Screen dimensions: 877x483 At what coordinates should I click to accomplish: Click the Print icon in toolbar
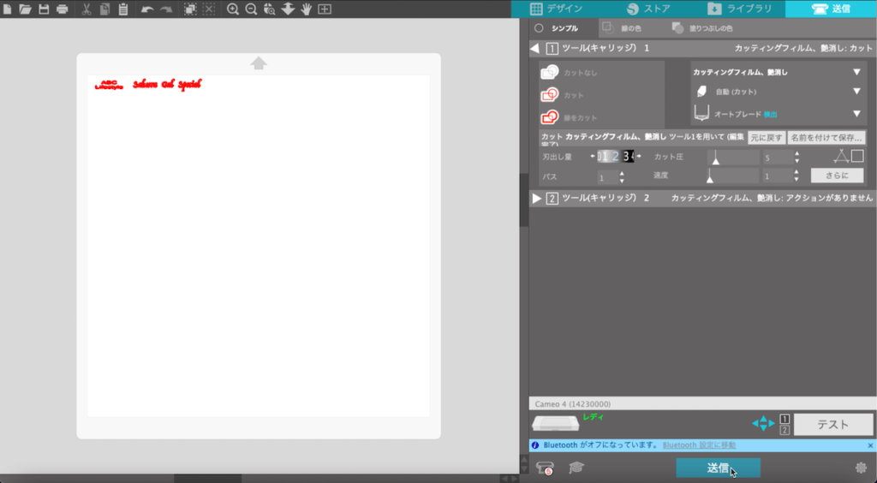pyautogui.click(x=62, y=9)
